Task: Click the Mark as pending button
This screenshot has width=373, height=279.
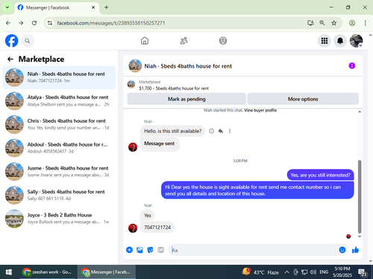Action: [x=186, y=99]
